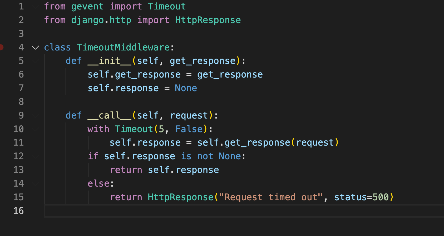Click the "Request timed out" string literal
The width and height of the screenshot is (444, 236).
click(x=271, y=197)
